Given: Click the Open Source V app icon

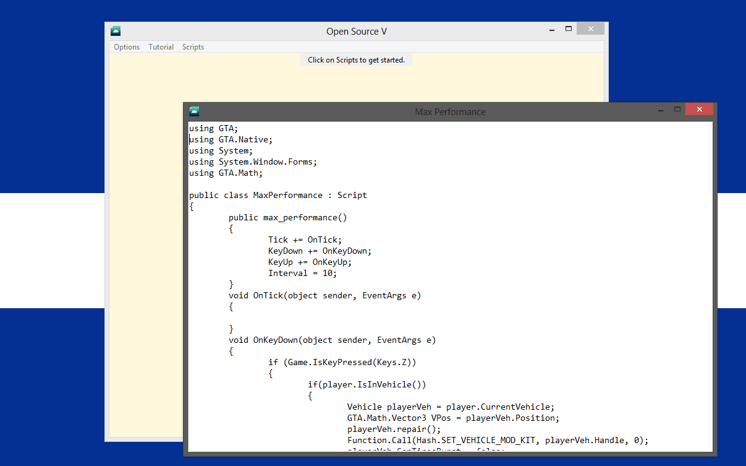Looking at the screenshot, I should [x=116, y=31].
